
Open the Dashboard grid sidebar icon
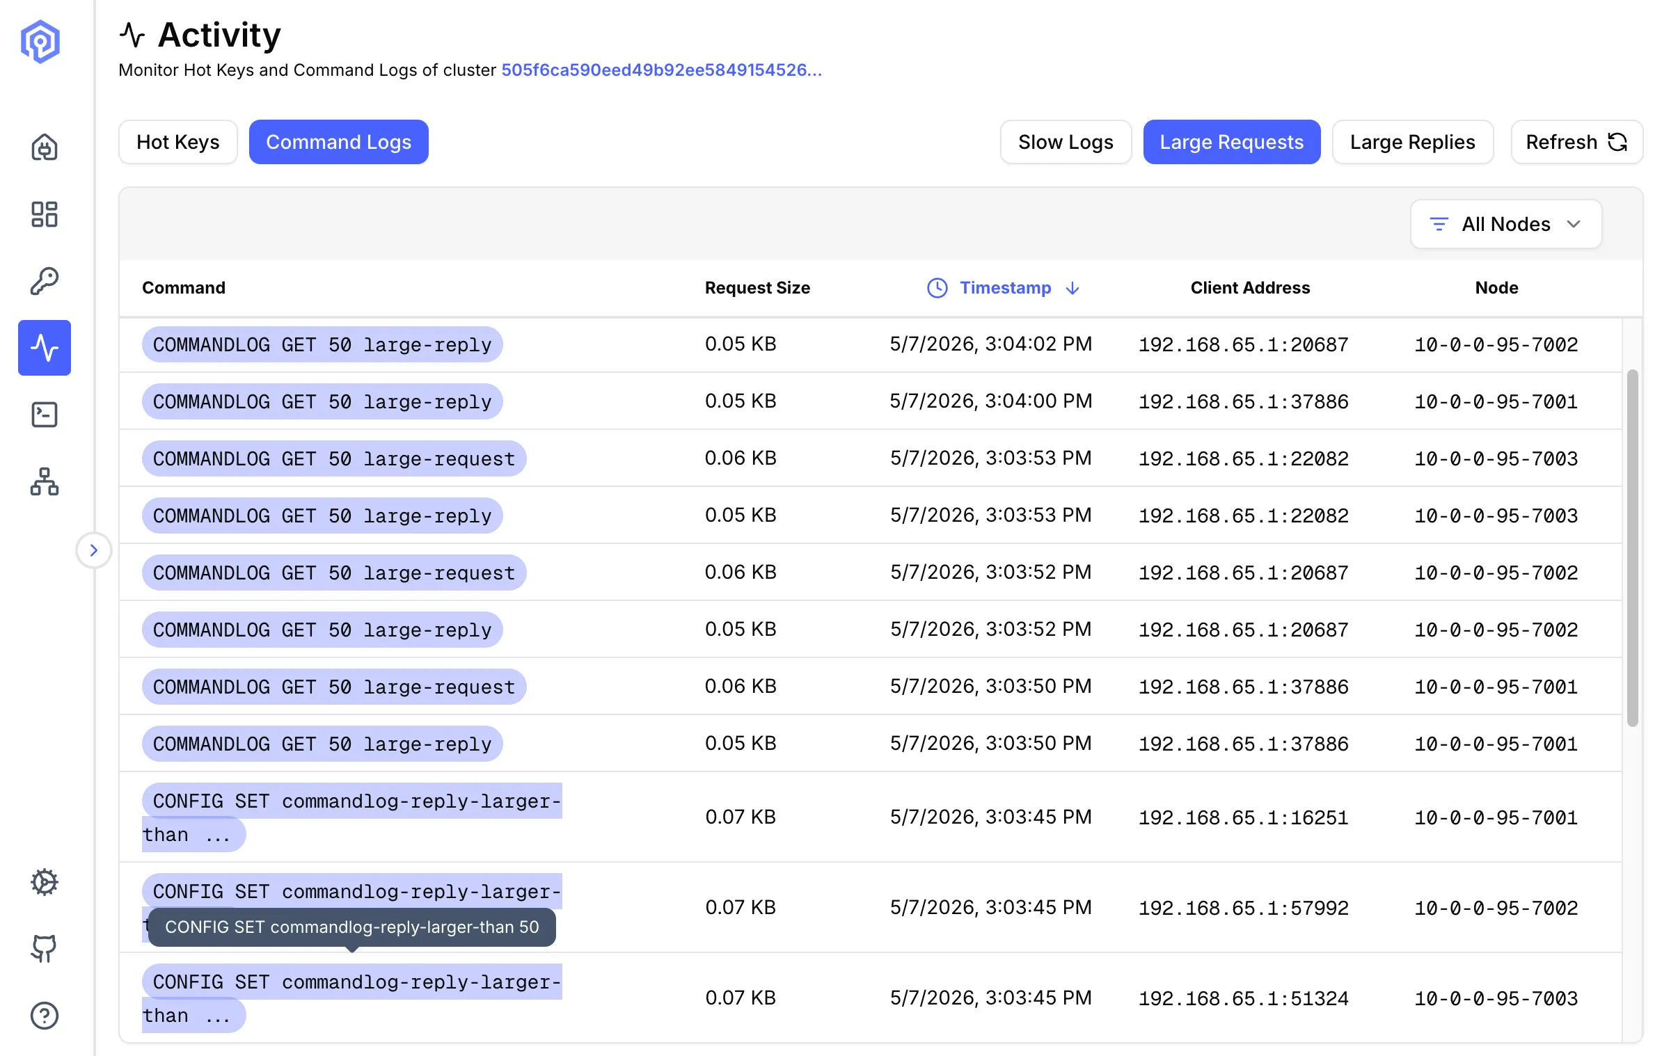click(45, 214)
